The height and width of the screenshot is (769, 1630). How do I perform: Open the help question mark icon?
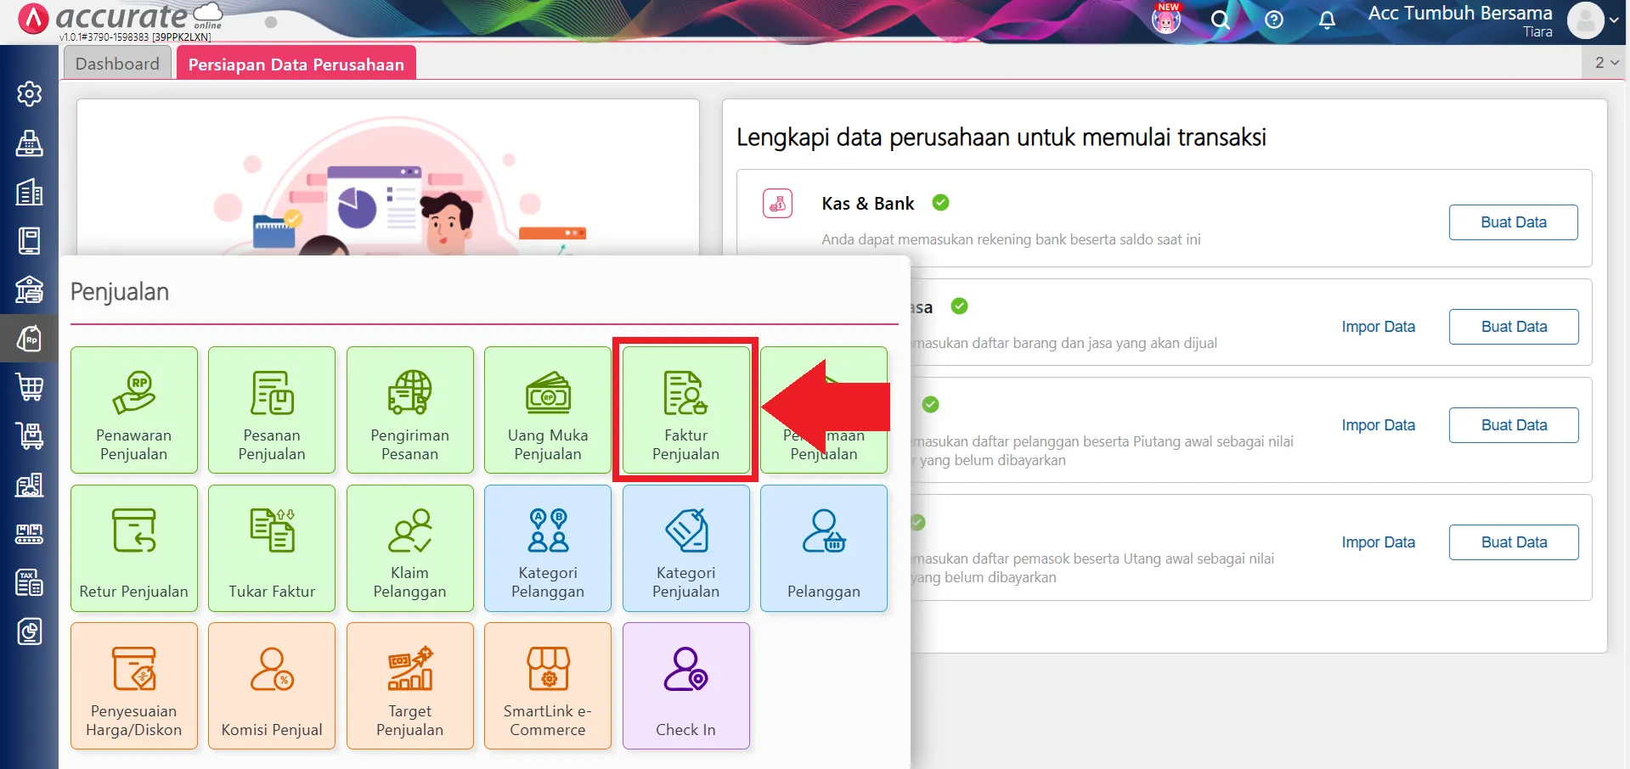(x=1274, y=20)
